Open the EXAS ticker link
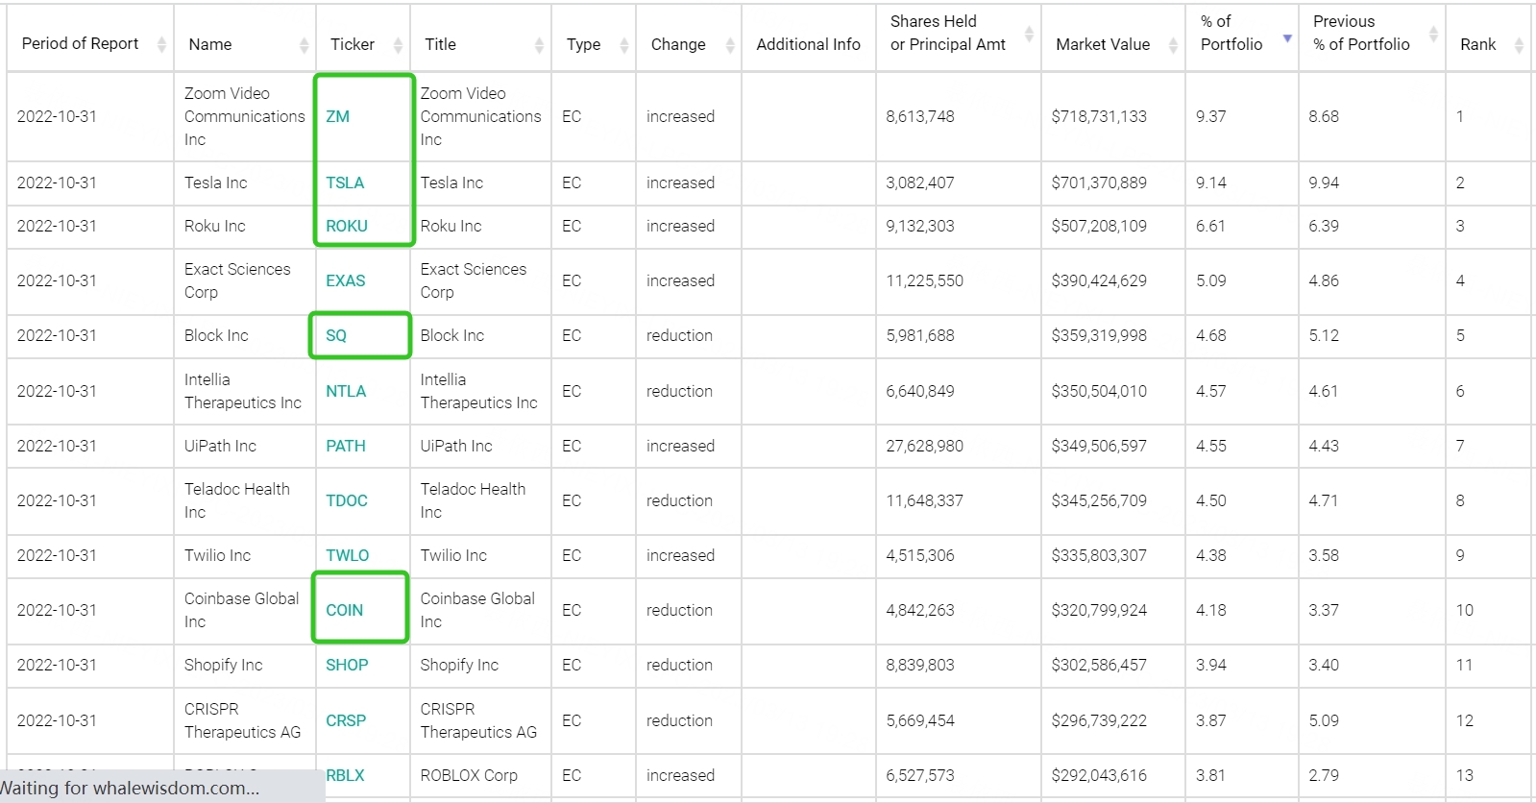Image resolution: width=1536 pixels, height=803 pixels. 346,280
